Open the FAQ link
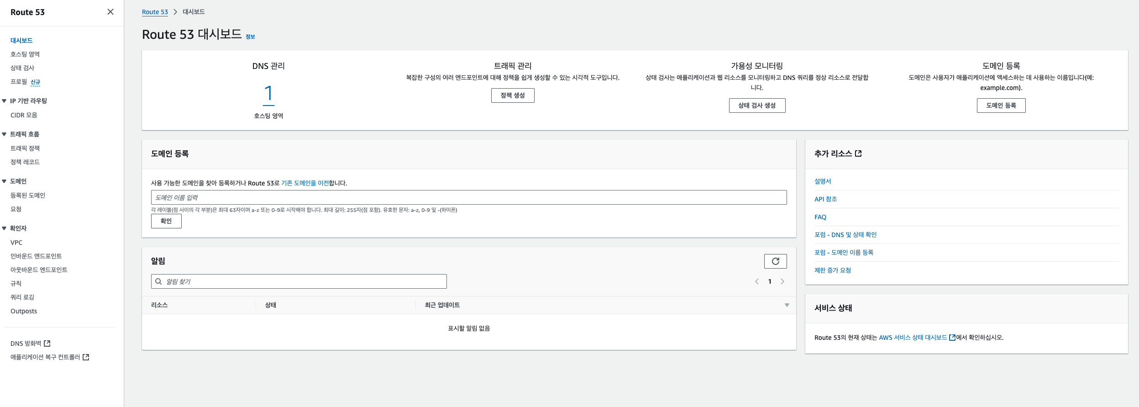The width and height of the screenshot is (1139, 407). (x=820, y=217)
